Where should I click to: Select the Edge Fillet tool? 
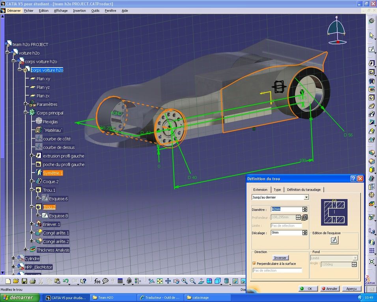pyautogui.click(x=371, y=152)
